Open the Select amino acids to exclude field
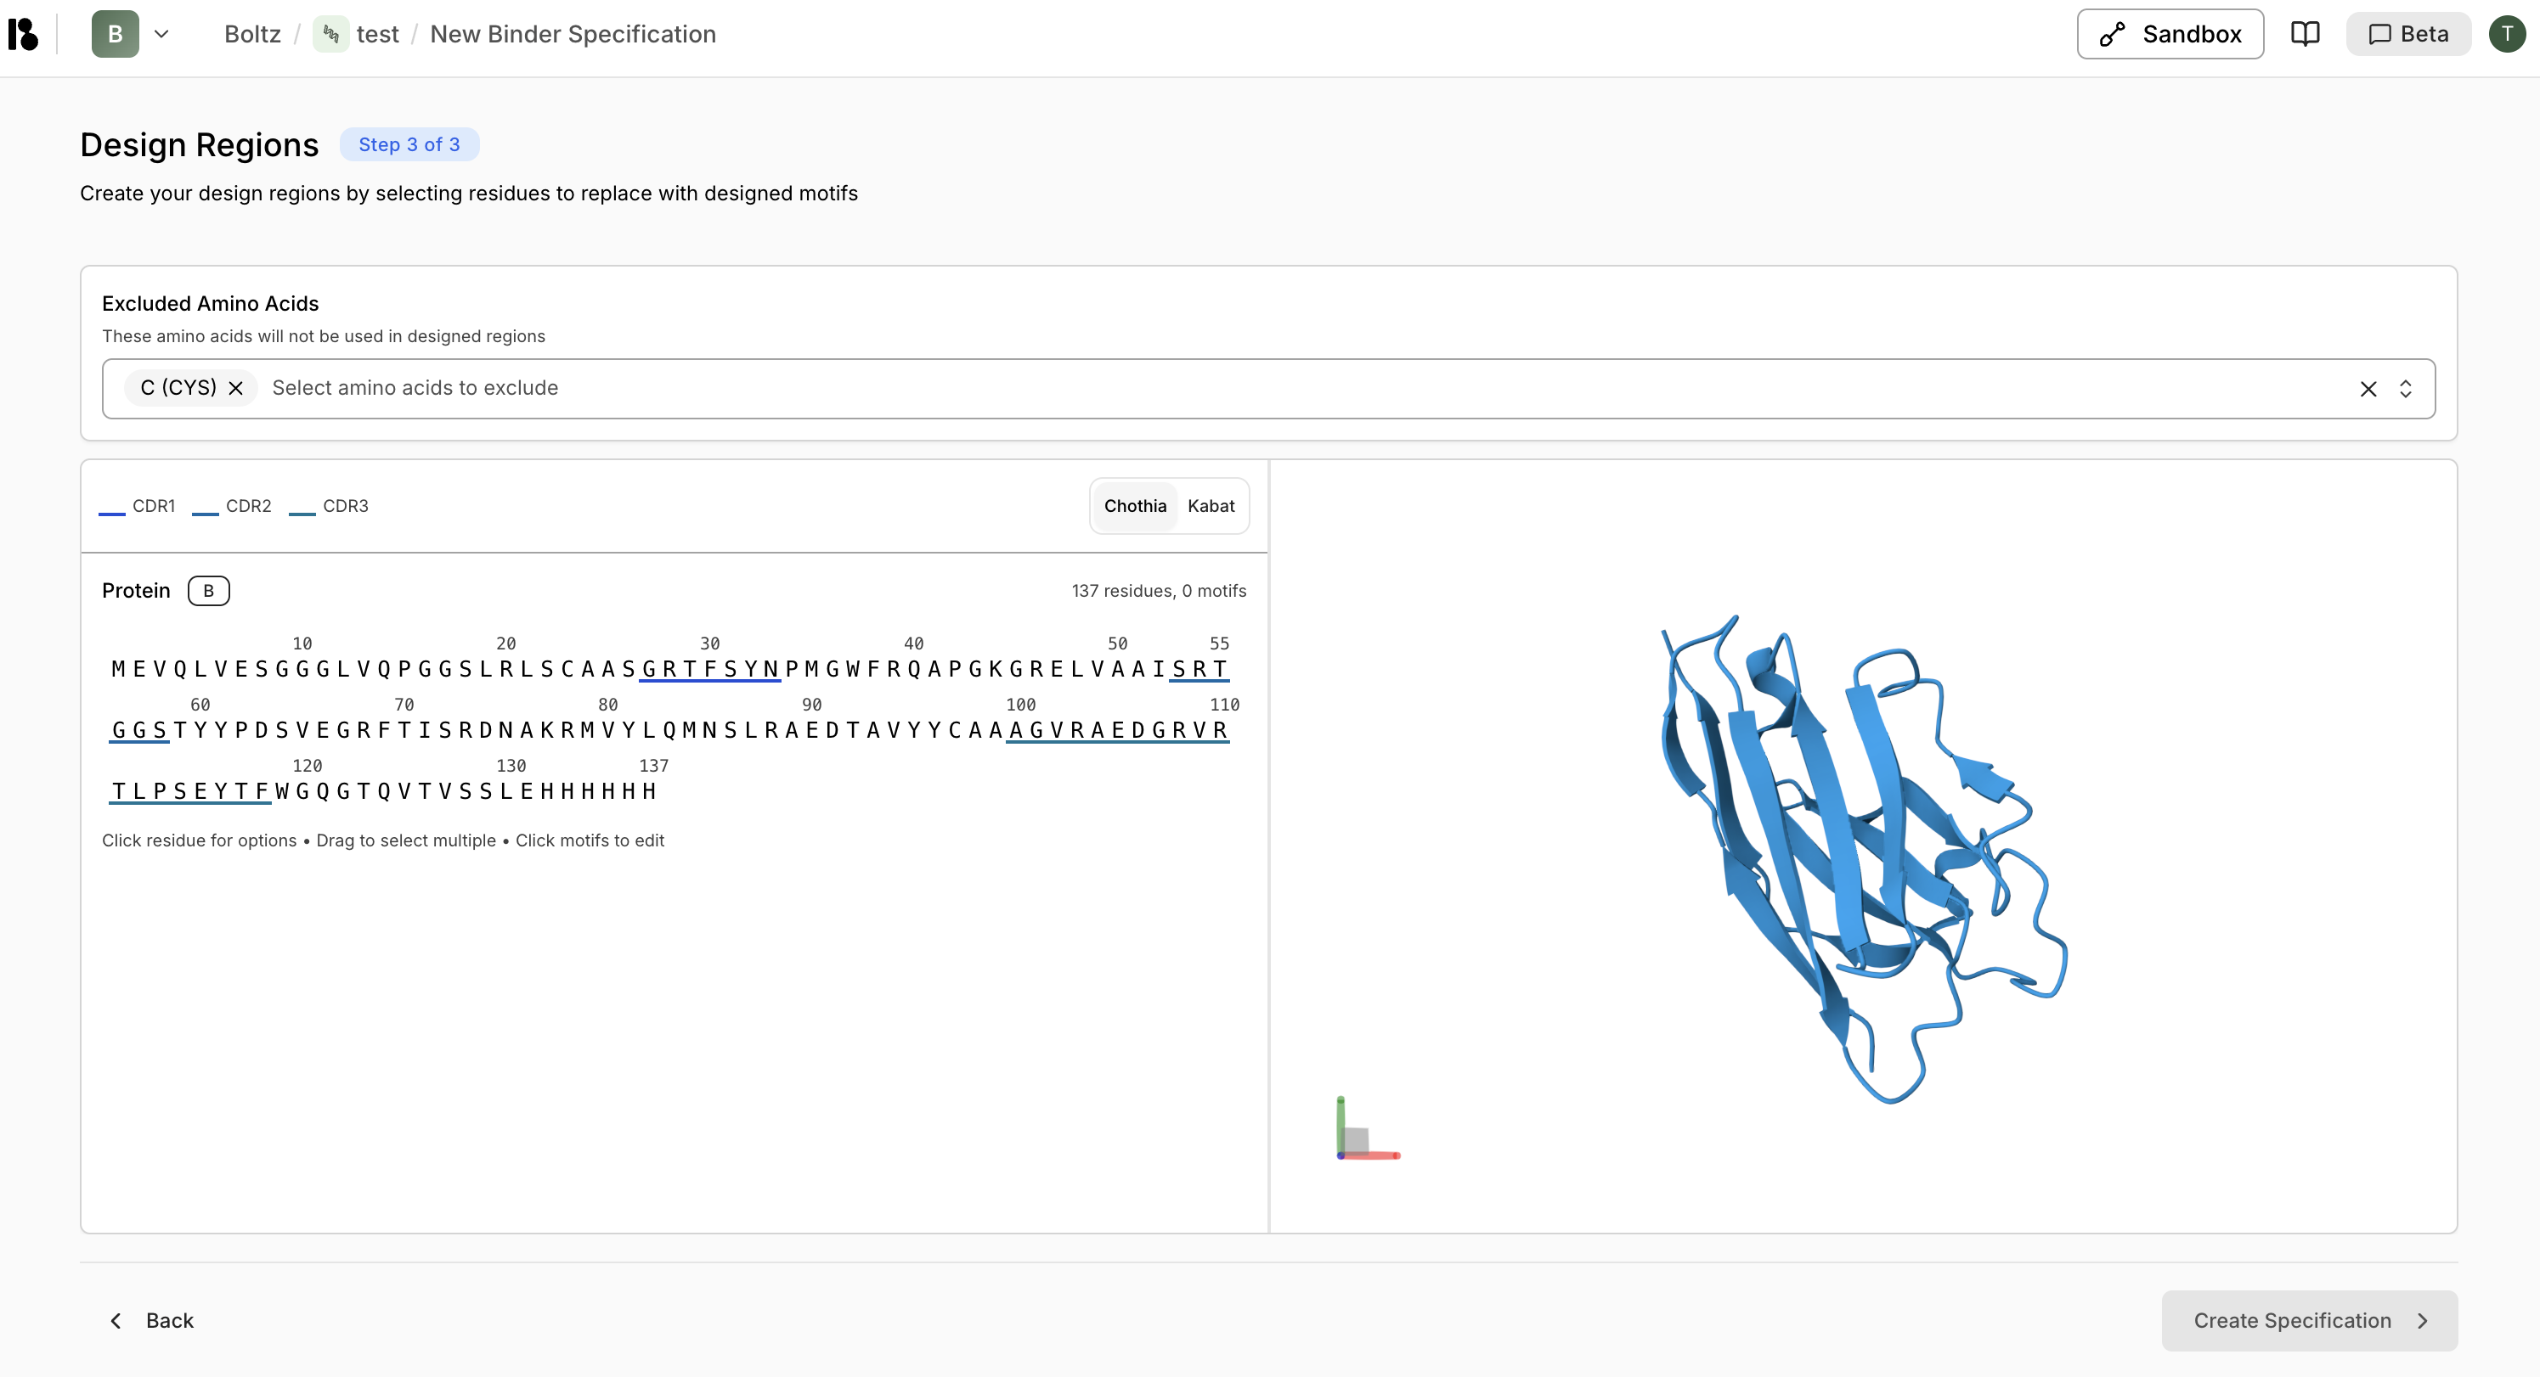The height and width of the screenshot is (1377, 2540). tap(415, 387)
